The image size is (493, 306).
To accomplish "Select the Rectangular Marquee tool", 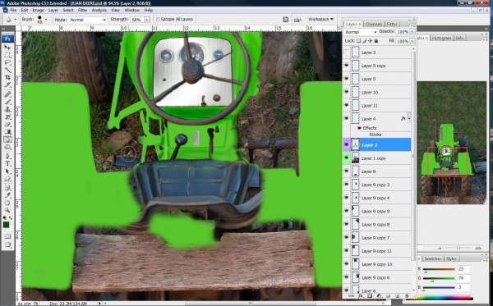I will tap(7, 55).
